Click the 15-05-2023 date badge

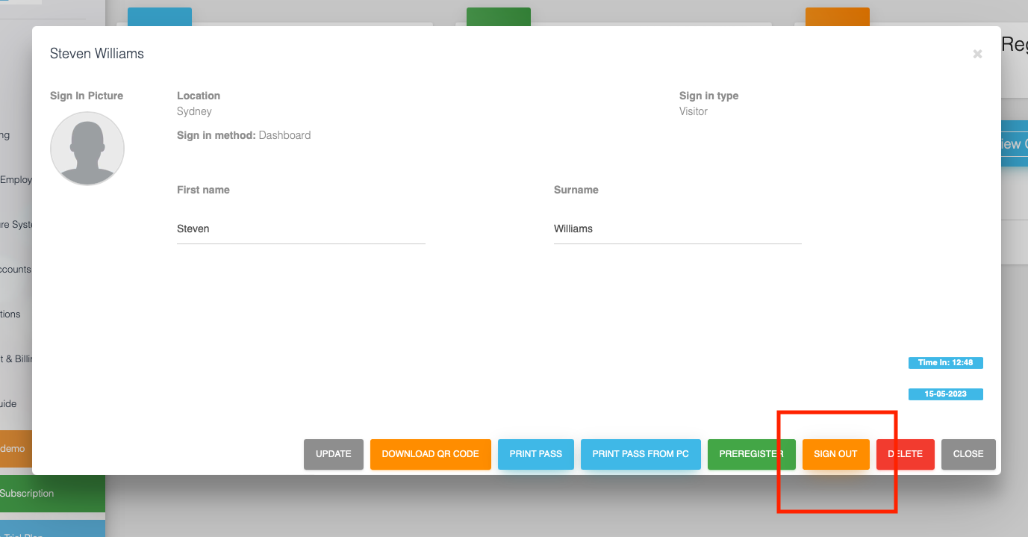tap(945, 394)
